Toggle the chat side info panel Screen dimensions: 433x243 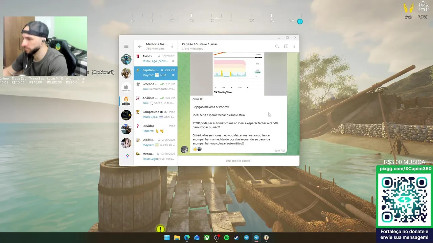coord(286,47)
